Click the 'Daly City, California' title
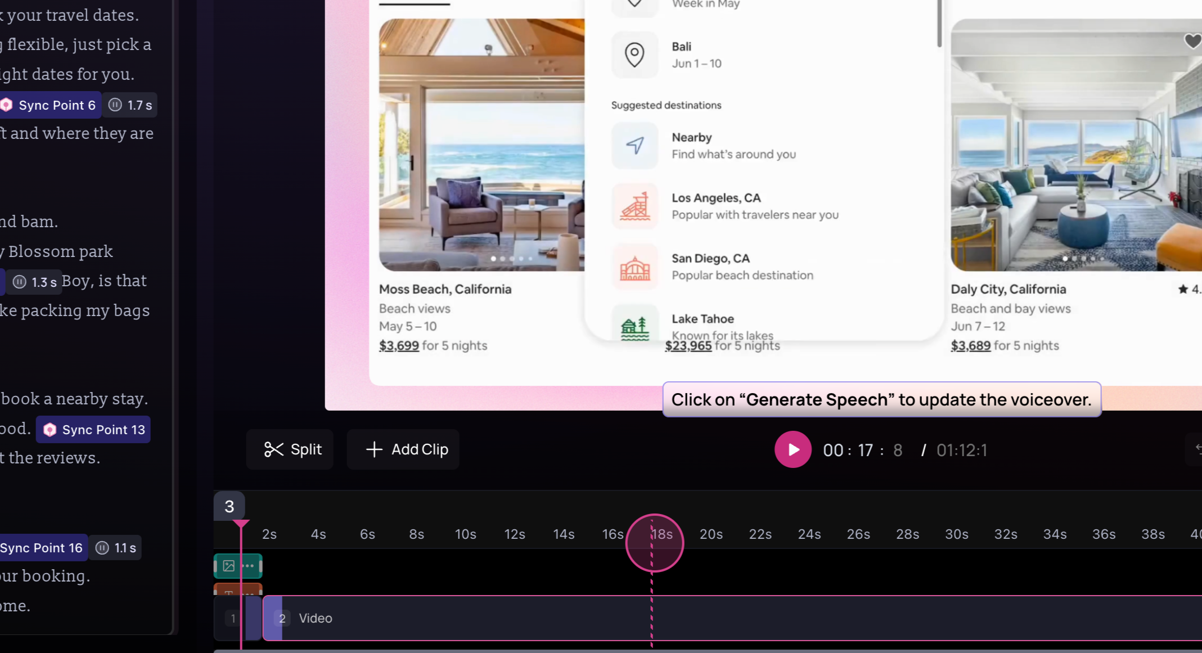Viewport: 1202px width, 653px height. (1009, 289)
